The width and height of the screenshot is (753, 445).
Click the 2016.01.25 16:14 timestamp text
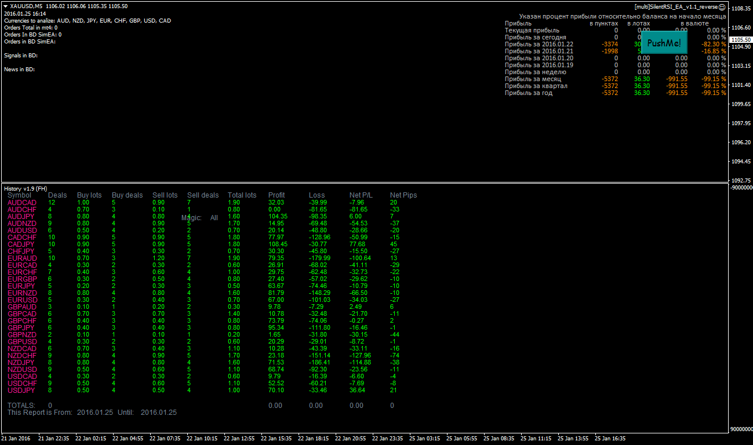point(25,13)
